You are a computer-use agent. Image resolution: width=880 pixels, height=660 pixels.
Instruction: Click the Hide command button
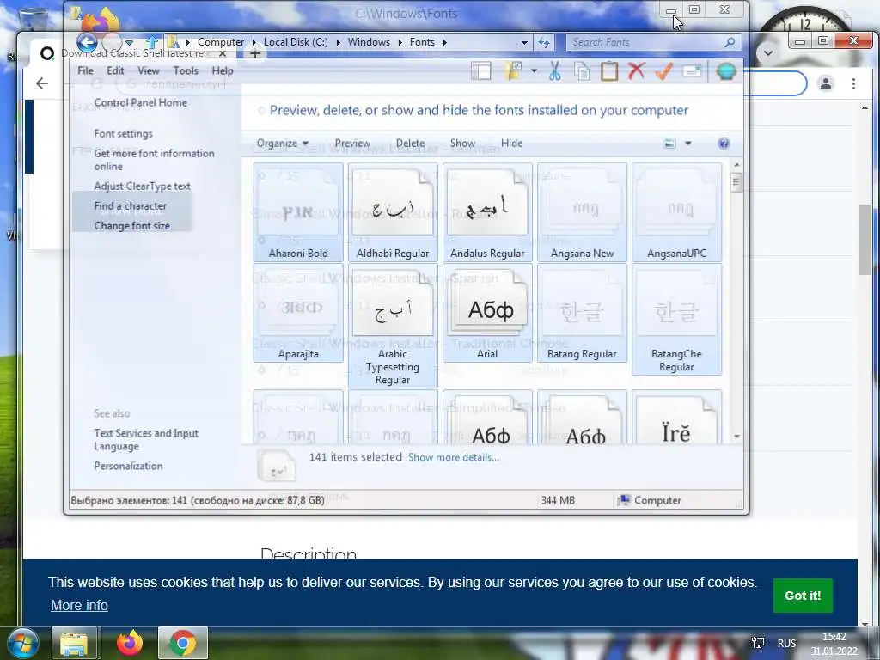tap(512, 144)
